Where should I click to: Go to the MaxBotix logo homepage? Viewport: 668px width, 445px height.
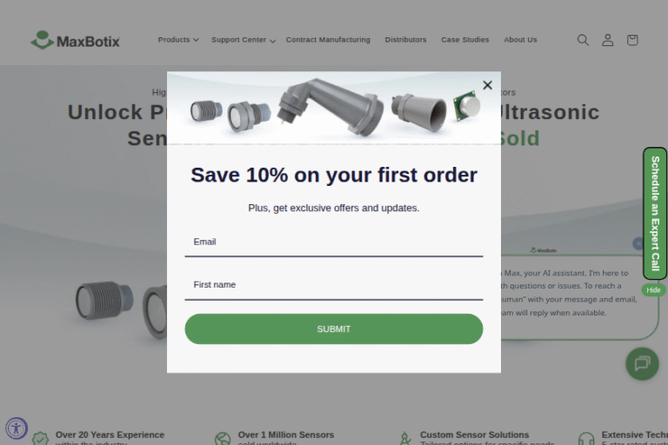(x=76, y=41)
